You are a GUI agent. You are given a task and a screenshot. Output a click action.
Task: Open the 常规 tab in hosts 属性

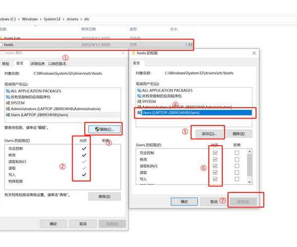coord(5,64)
